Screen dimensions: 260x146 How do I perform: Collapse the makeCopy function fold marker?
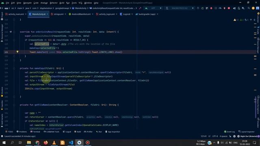(x=14, y=68)
